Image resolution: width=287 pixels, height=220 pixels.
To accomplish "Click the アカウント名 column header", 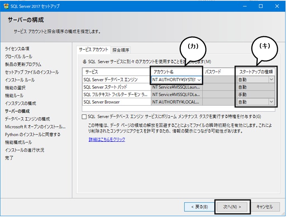I will (x=177, y=72).
